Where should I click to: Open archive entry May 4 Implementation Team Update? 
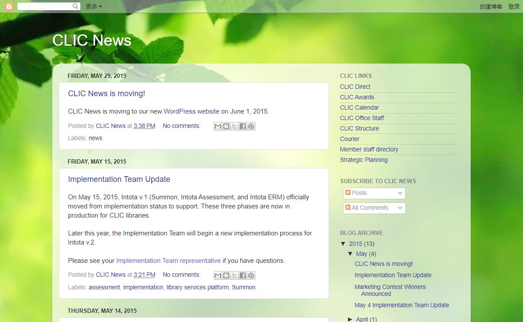[402, 305]
